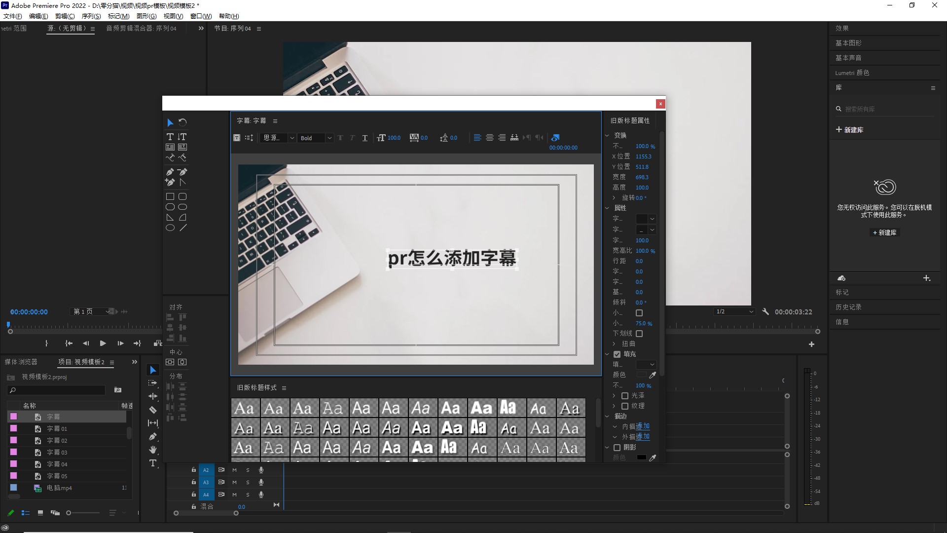Enable the 阴影 shadow checkbox
This screenshot has height=533, width=947.
(617, 448)
